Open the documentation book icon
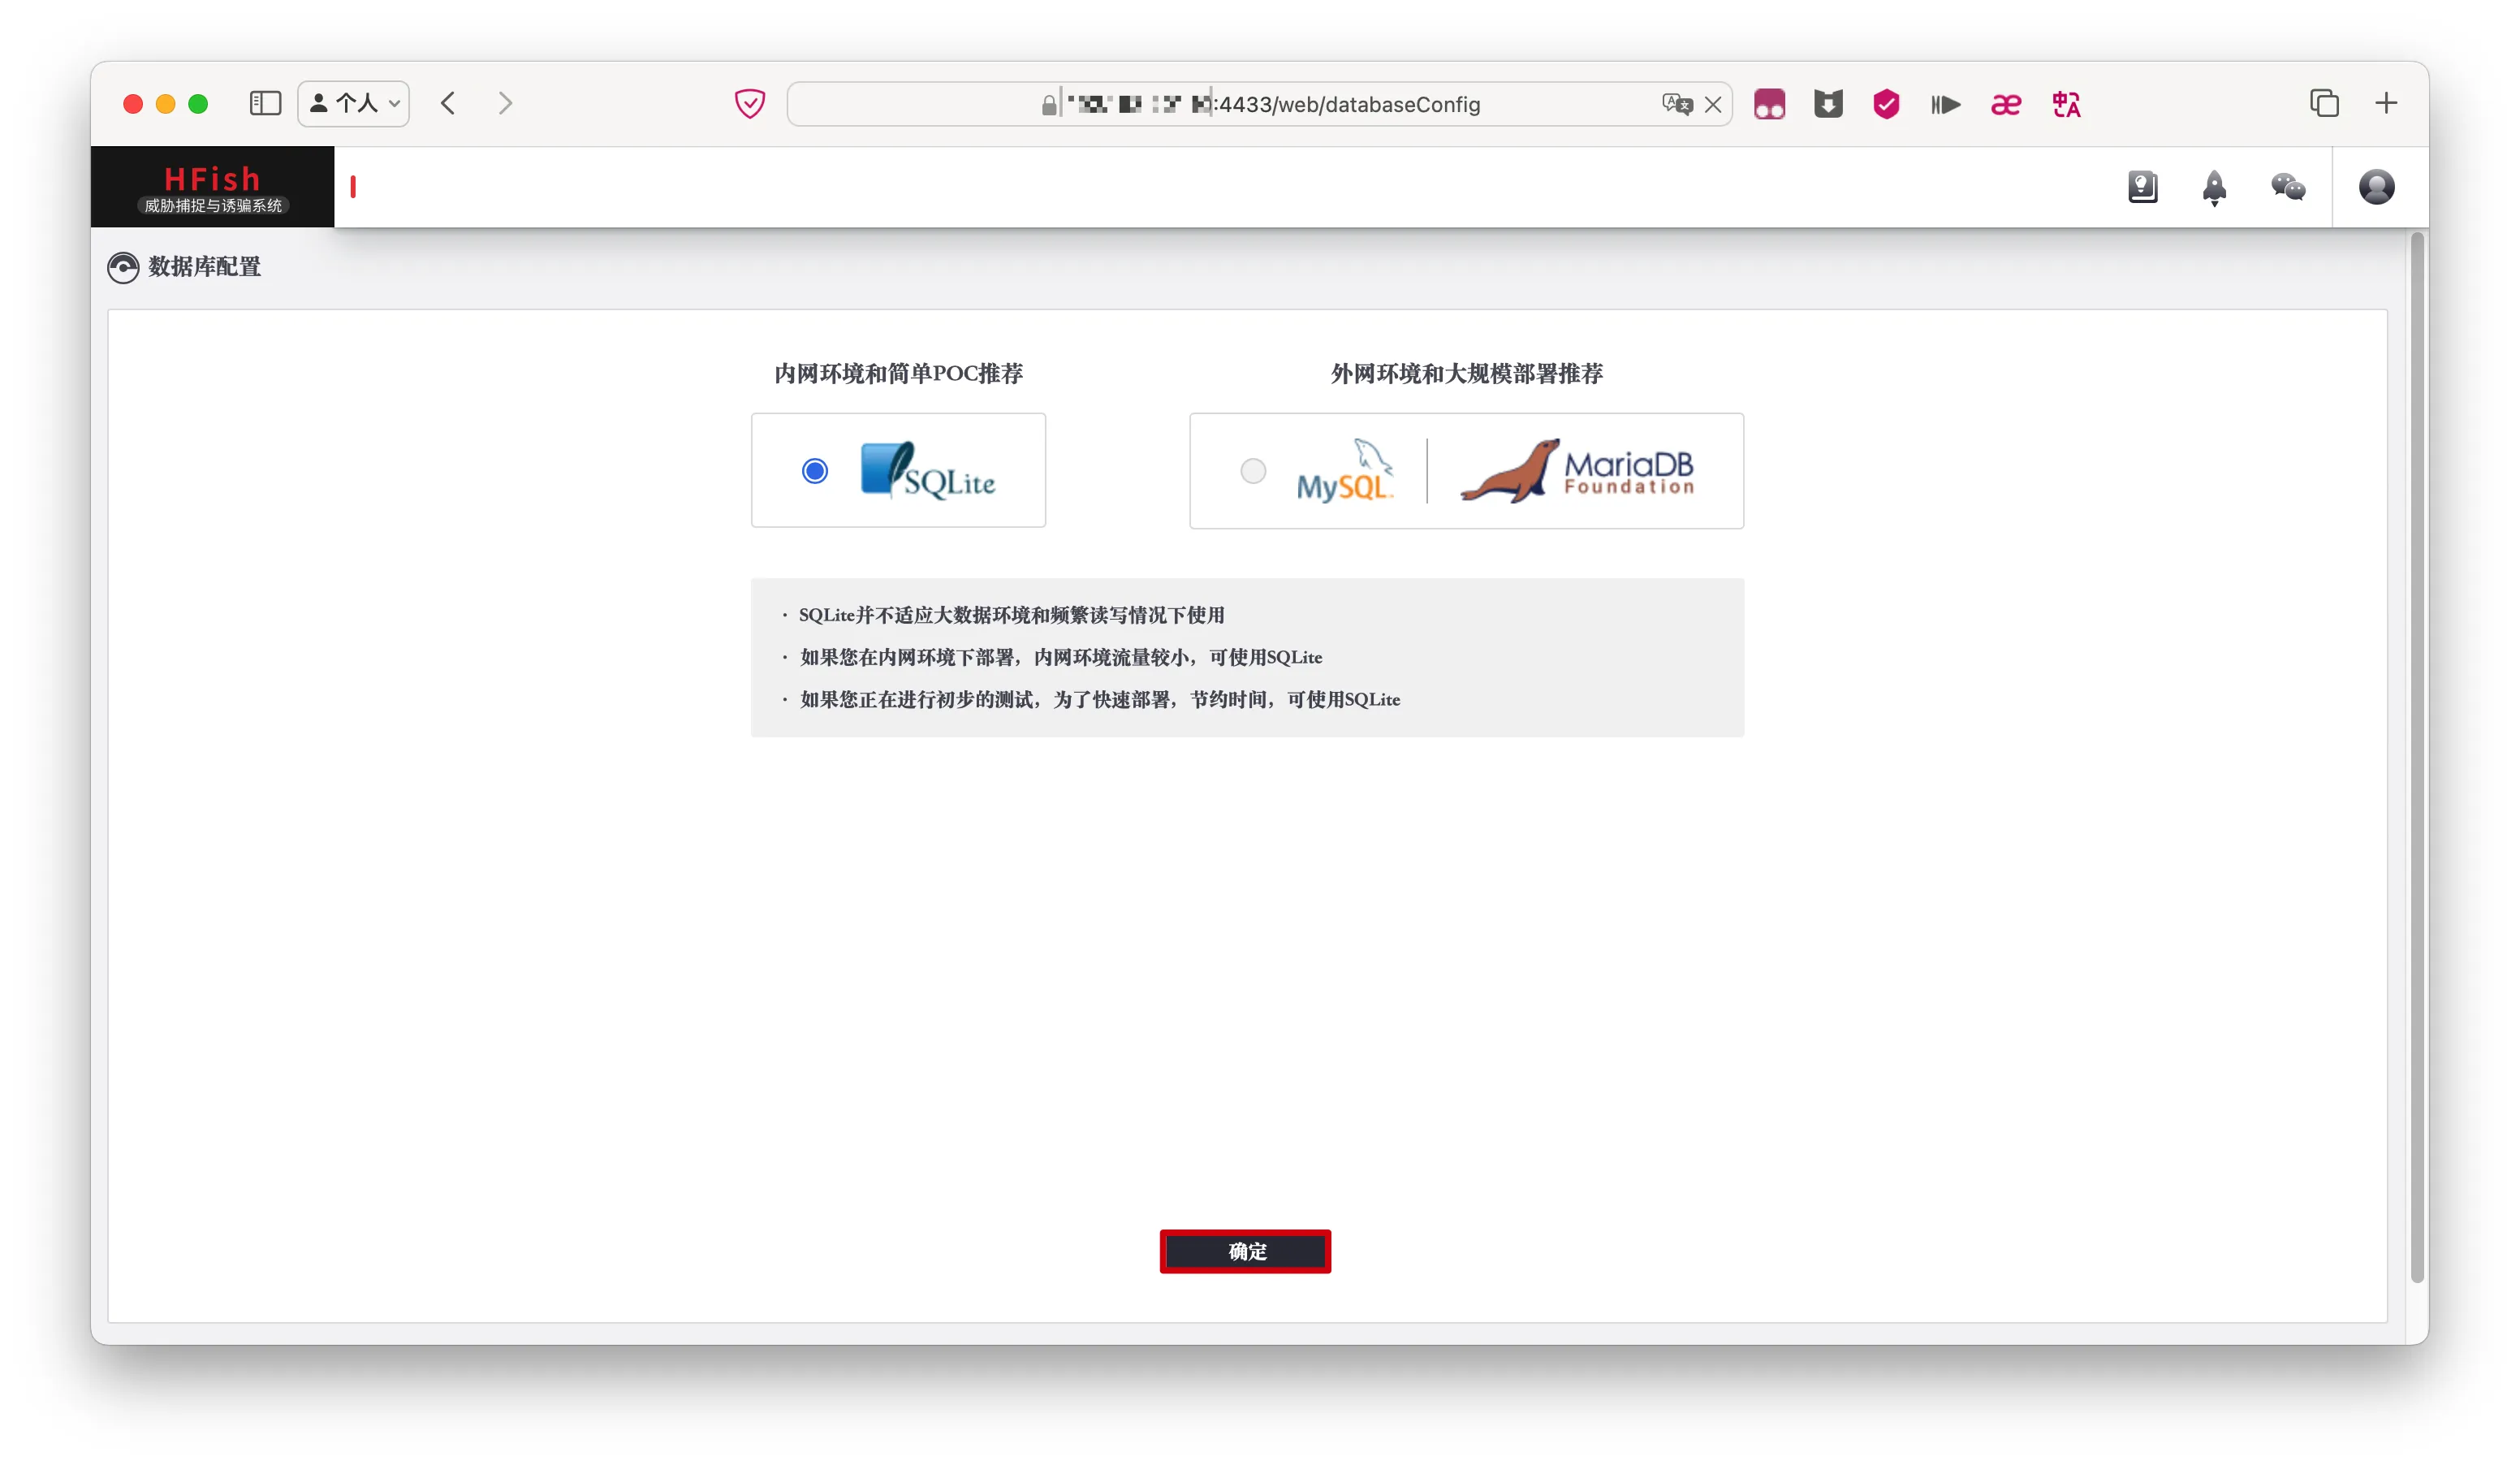2520x1465 pixels. [x=2142, y=186]
